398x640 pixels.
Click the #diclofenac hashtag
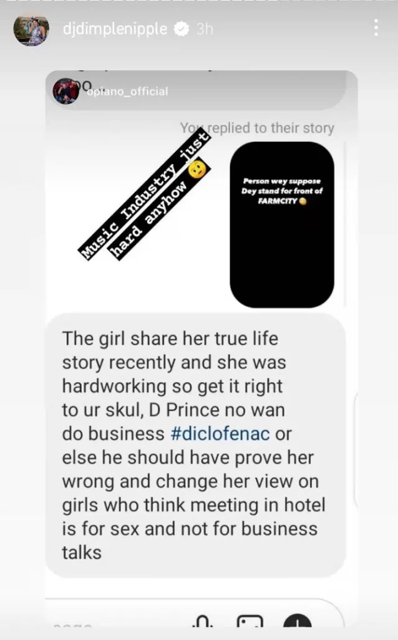[220, 434]
